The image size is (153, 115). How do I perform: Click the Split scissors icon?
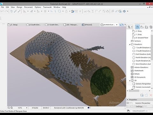point(85,11)
